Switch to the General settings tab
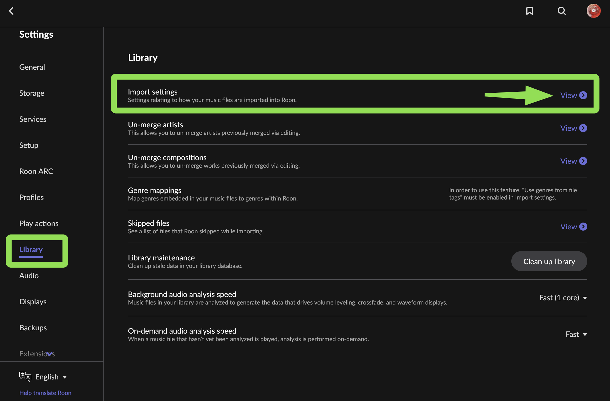This screenshot has height=401, width=610. pyautogui.click(x=32, y=67)
